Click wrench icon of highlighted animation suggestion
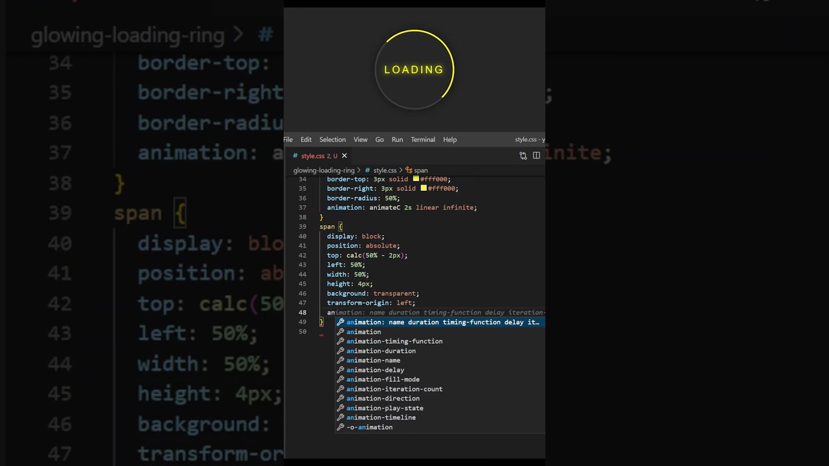Screen dimensions: 829x466 [341, 322]
